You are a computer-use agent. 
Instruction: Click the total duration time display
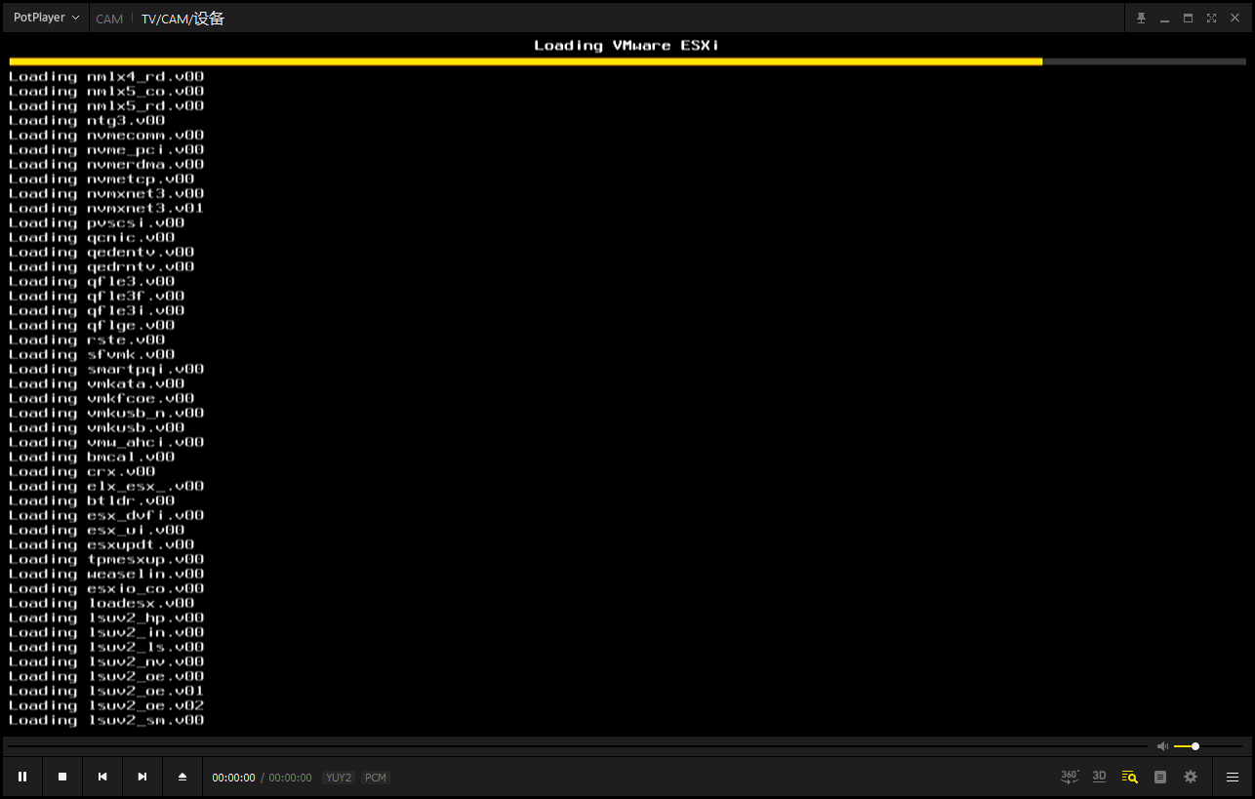290,778
